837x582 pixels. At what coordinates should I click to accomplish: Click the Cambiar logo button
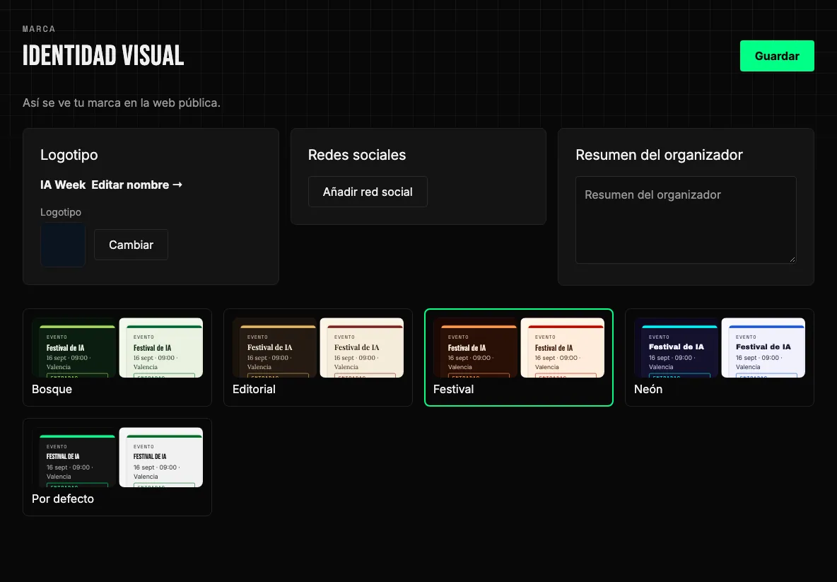click(x=131, y=245)
